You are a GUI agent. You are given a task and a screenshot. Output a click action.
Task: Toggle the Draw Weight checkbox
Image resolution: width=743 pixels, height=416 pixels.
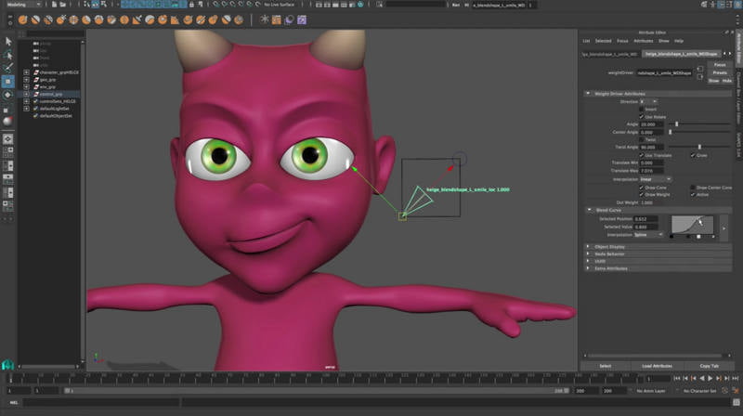[x=641, y=195]
